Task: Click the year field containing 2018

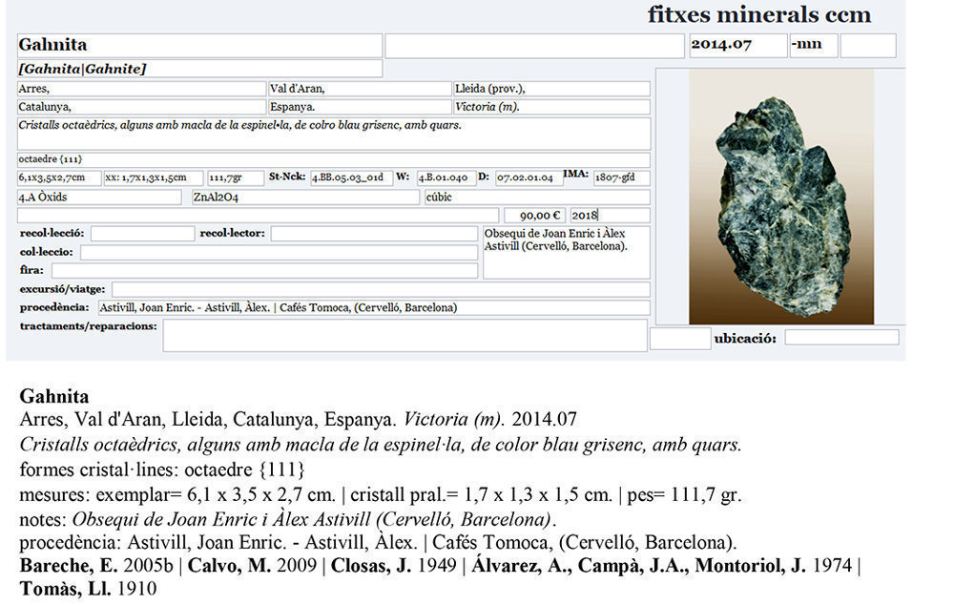Action: click(x=611, y=216)
